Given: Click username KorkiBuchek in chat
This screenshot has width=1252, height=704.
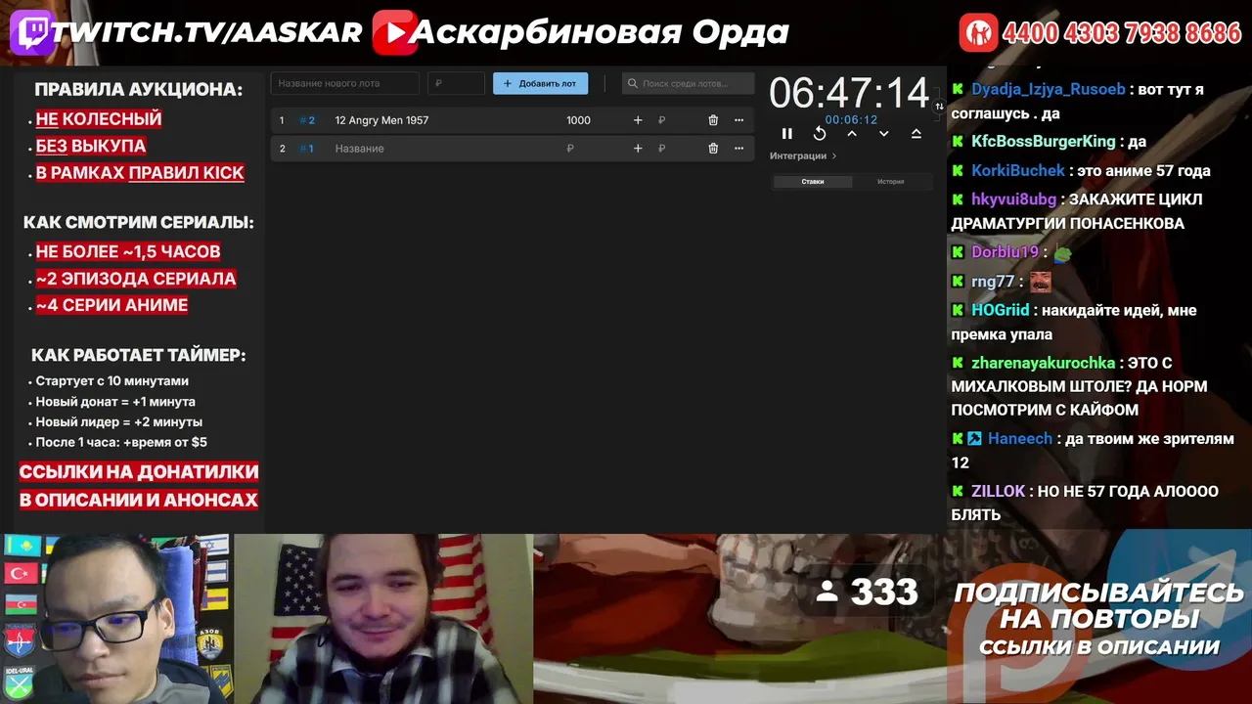Looking at the screenshot, I should click(x=1018, y=171).
